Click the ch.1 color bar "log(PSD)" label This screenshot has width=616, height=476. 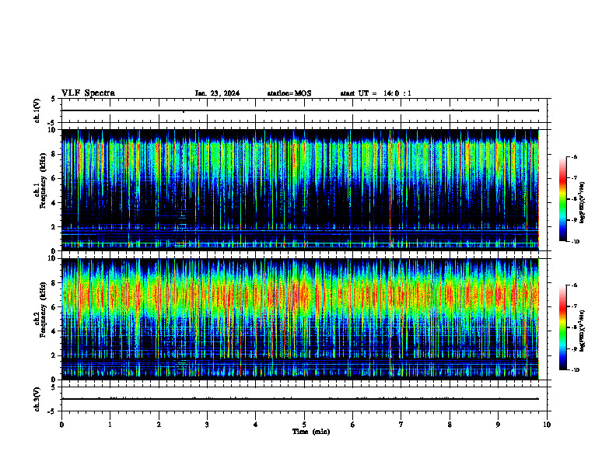point(583,203)
